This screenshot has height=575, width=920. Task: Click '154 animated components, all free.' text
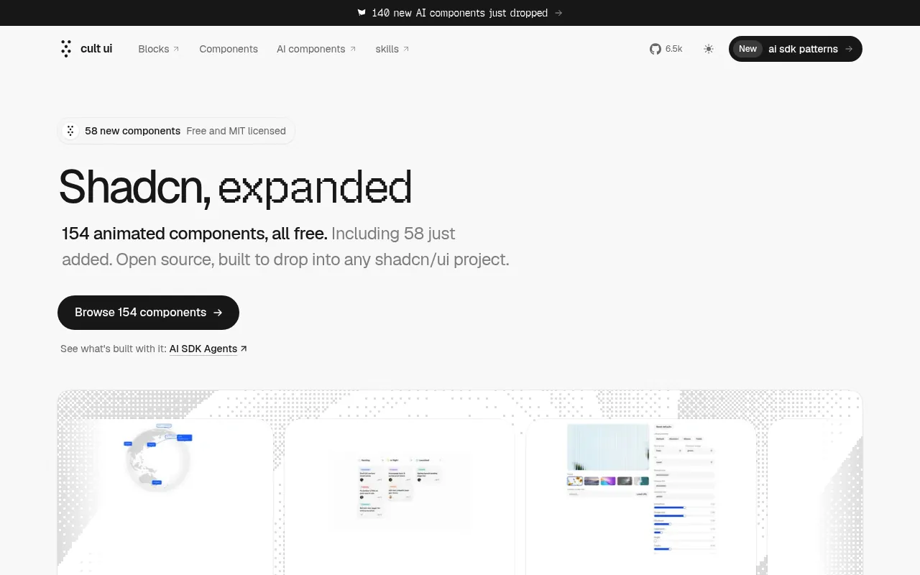194,234
